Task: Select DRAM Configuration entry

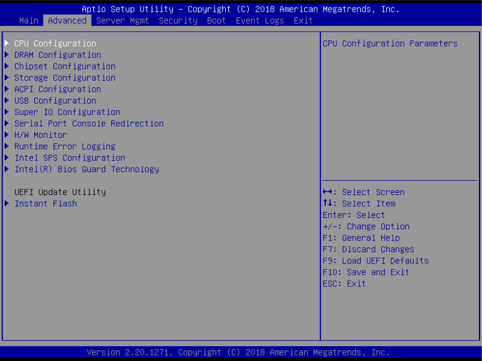Action: coord(57,55)
